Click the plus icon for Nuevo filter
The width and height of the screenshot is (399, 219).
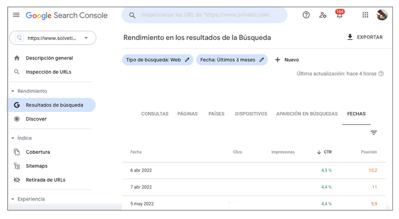tap(278, 60)
